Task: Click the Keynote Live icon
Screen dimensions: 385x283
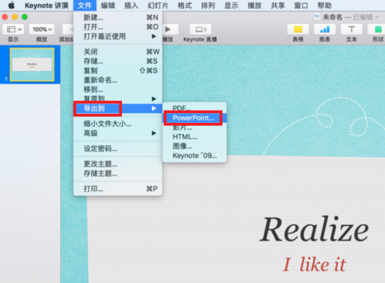Action: pos(200,30)
